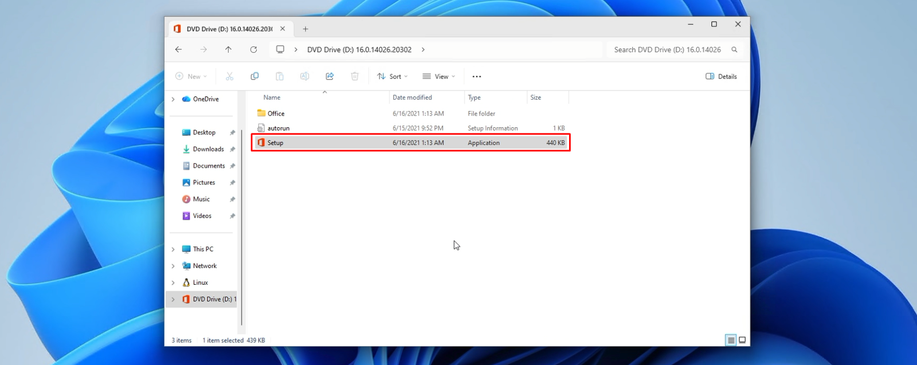Close the DVD Drive tab
Image resolution: width=917 pixels, height=365 pixels.
[x=283, y=29]
